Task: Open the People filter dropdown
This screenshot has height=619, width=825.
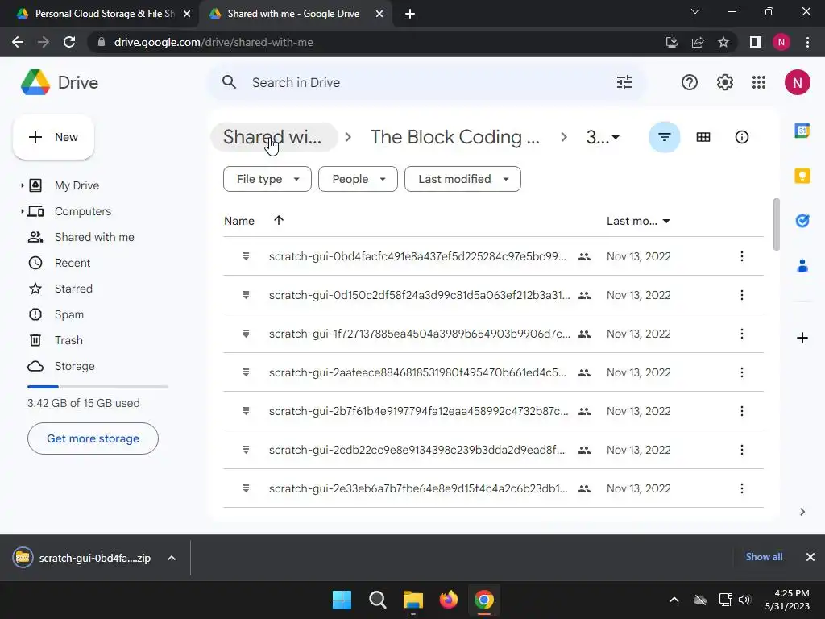Action: coord(358,179)
